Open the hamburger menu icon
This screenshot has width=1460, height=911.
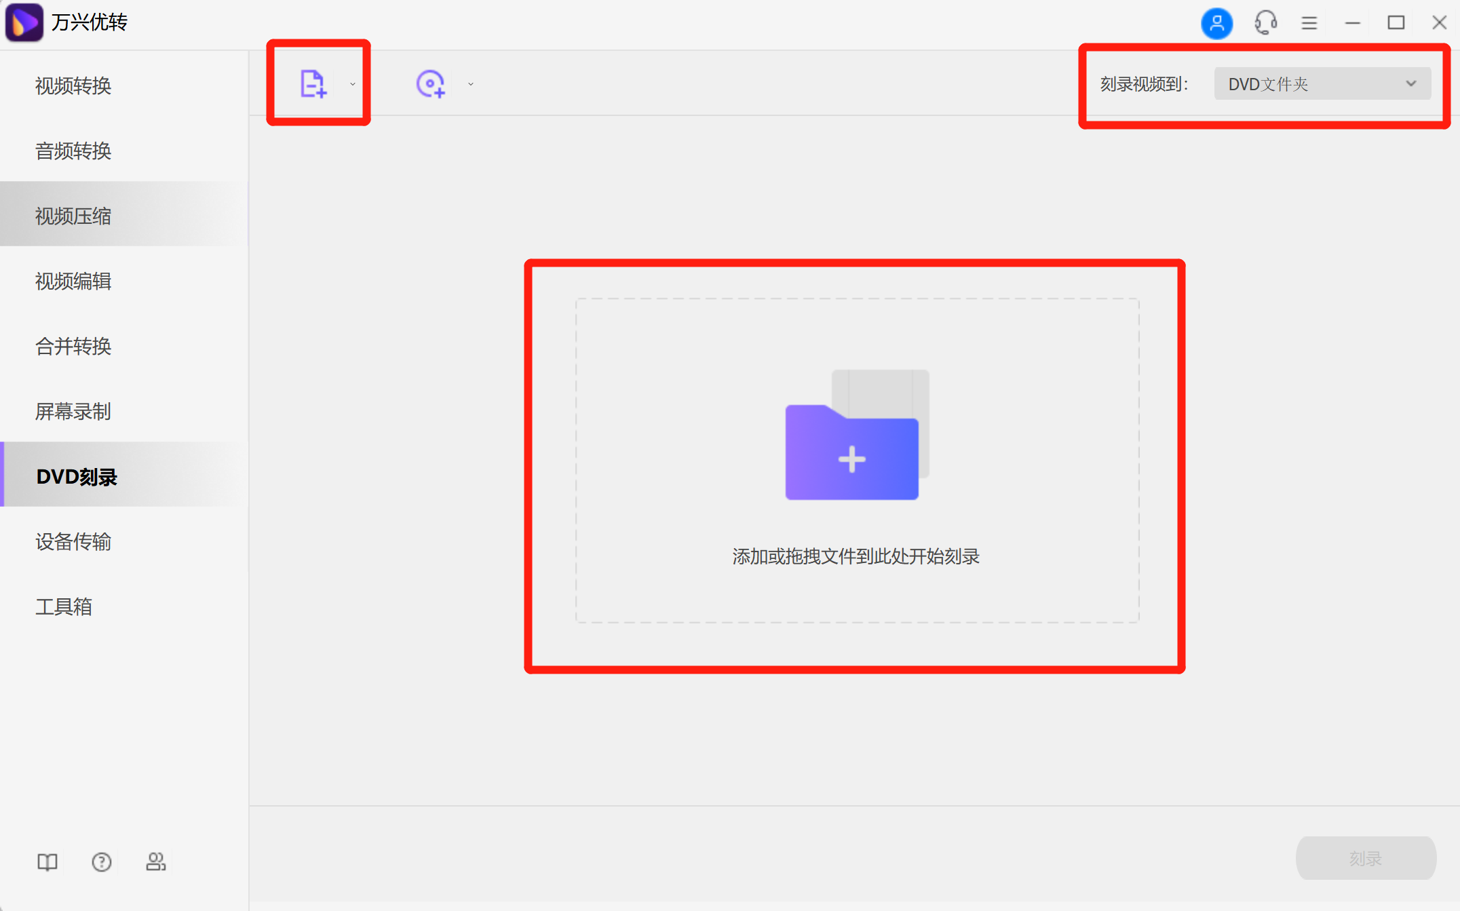[1309, 23]
